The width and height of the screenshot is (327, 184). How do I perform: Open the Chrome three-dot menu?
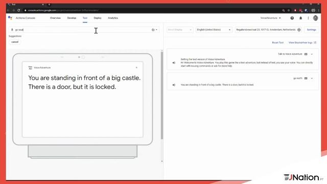click(319, 10)
